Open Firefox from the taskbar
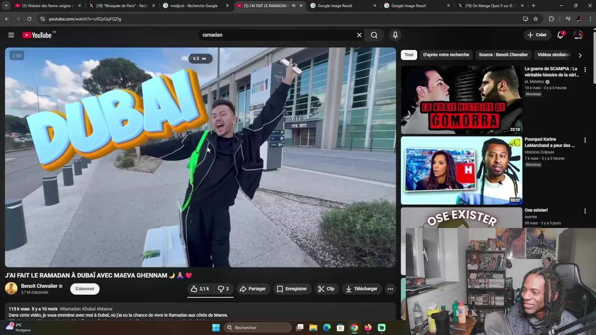This screenshot has height=335, width=596. pos(368,328)
